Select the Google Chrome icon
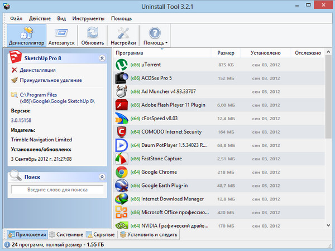This screenshot has width=335, height=251. click(122, 172)
